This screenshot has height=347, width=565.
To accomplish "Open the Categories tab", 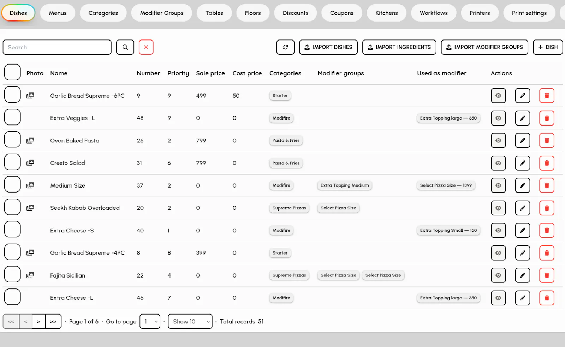I will pos(103,13).
